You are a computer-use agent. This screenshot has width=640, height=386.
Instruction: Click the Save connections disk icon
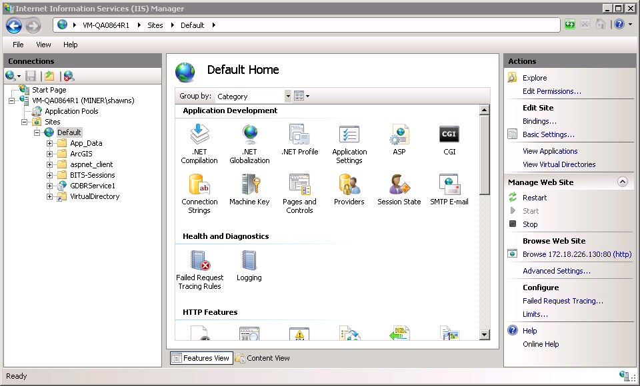click(x=31, y=76)
